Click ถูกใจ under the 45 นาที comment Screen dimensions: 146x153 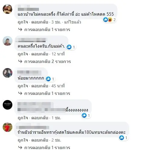tap(23, 86)
